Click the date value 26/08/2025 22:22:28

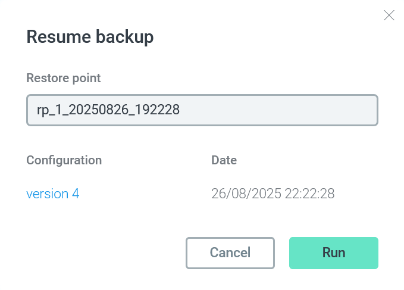[273, 194]
